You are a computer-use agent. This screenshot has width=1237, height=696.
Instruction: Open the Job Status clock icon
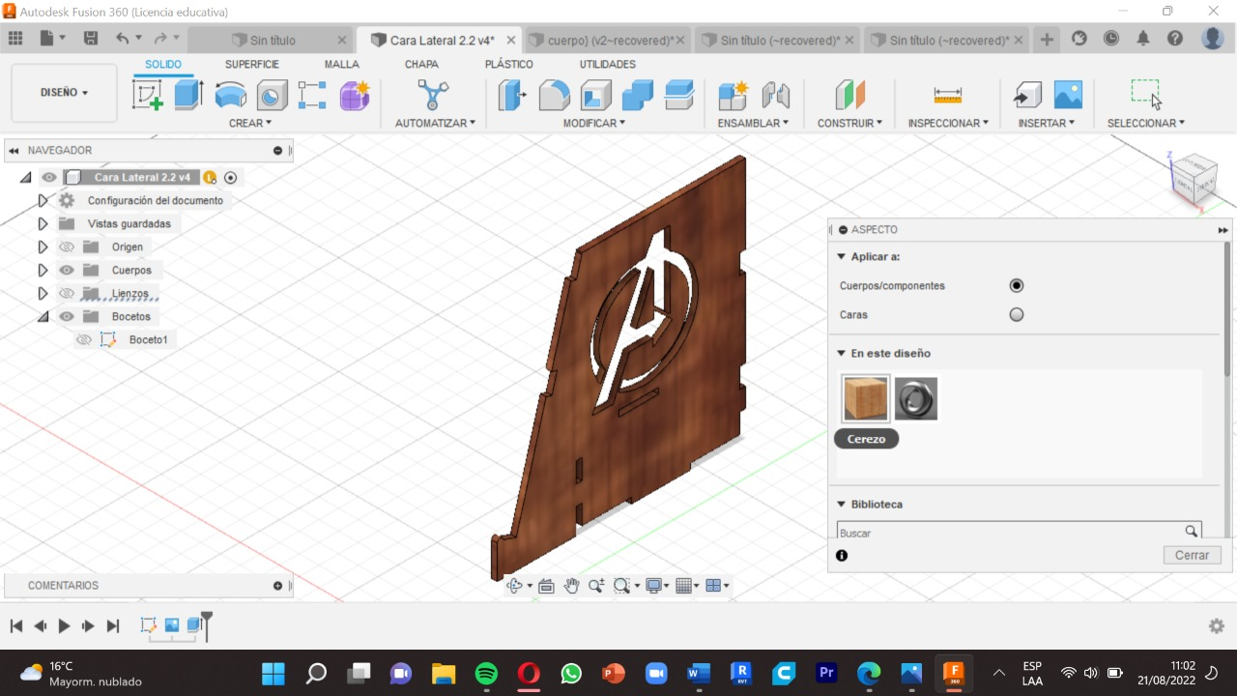[x=1111, y=39]
